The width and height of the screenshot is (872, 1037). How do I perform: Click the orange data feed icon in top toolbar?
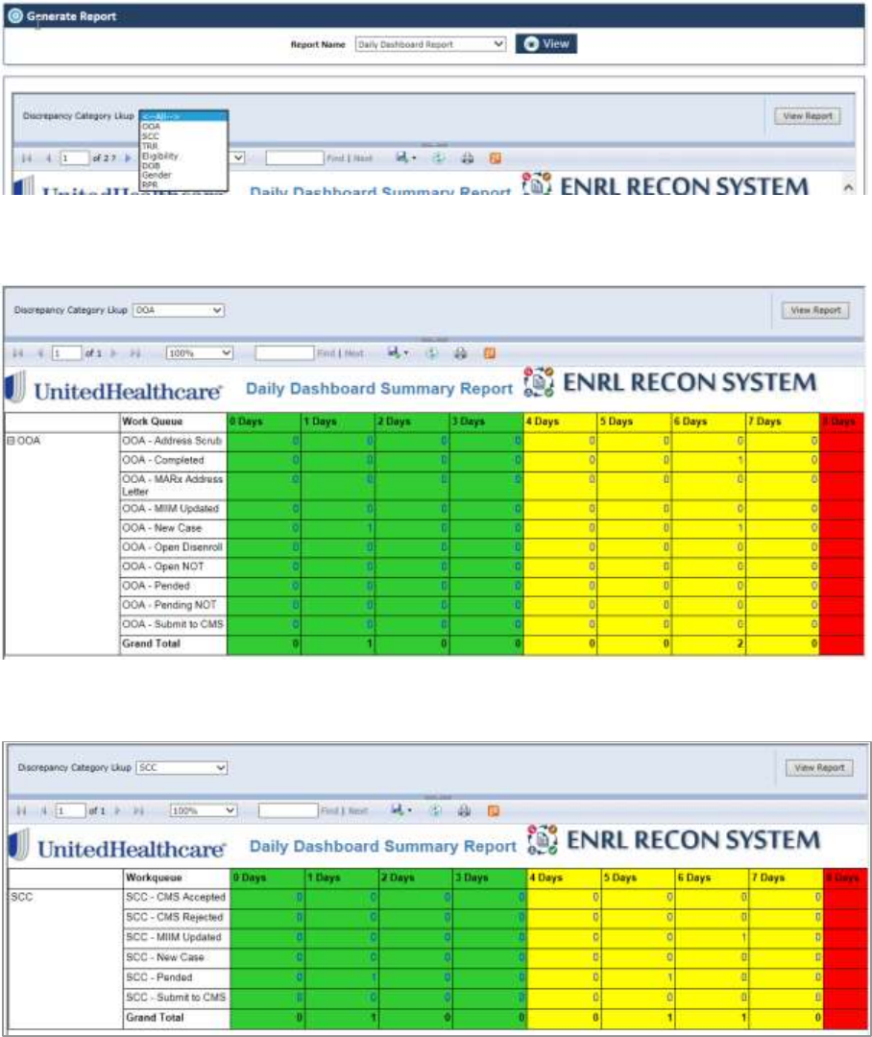click(x=495, y=158)
